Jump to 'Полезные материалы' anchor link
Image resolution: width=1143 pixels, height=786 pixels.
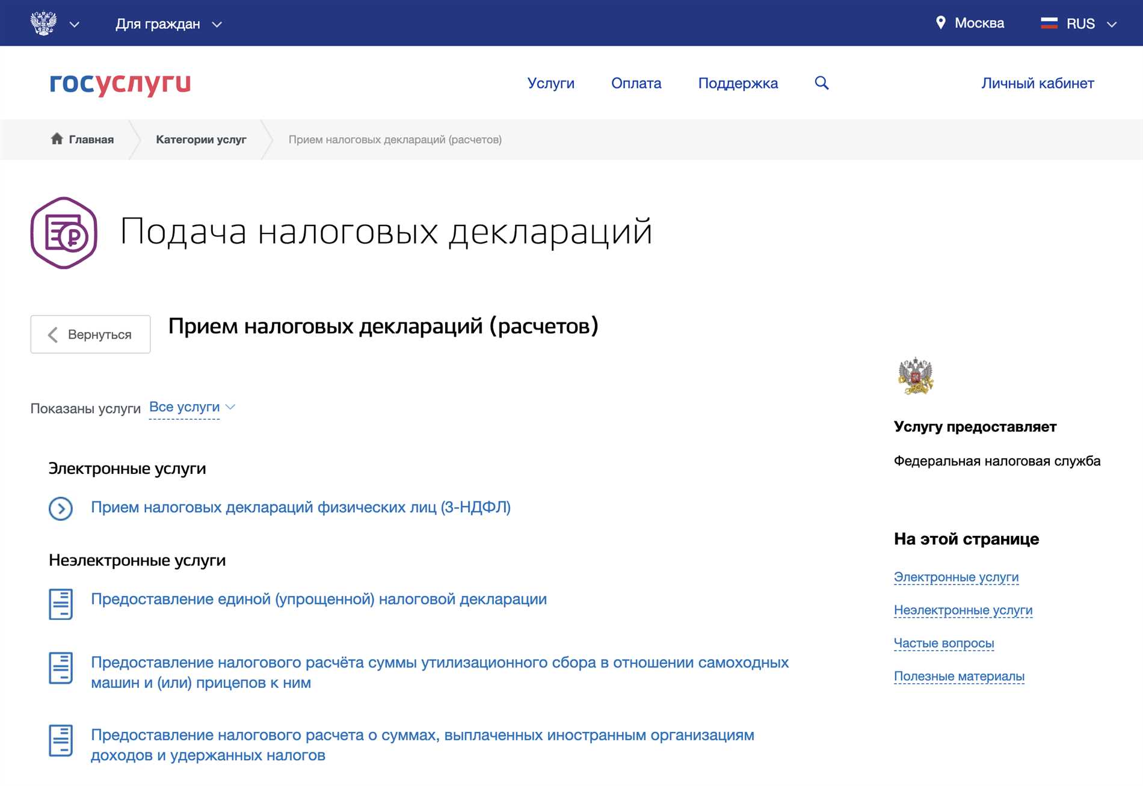tap(959, 677)
